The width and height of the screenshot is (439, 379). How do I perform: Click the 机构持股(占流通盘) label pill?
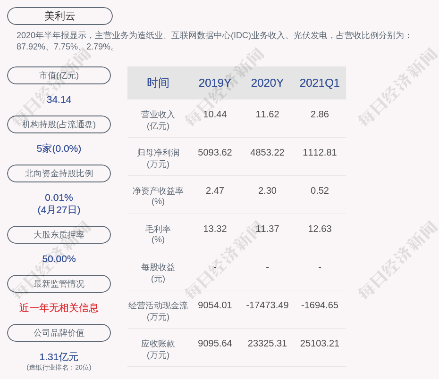point(59,124)
